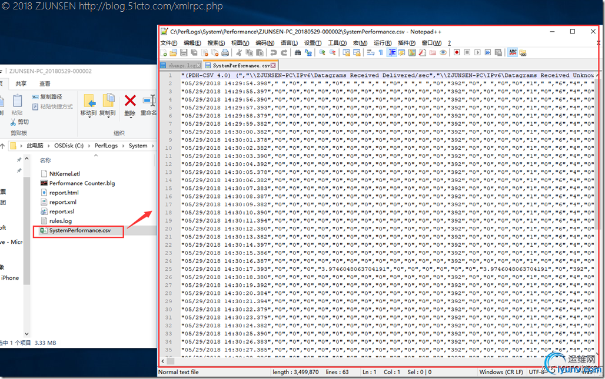Screen dimensions: 605x379
Task: Select report.html in Explorer
Action: (60, 193)
